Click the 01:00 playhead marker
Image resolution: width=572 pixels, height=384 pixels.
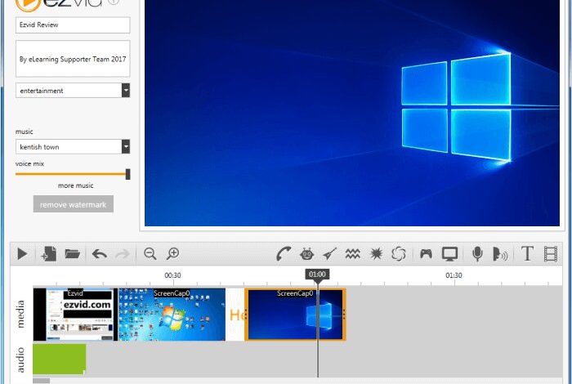(317, 275)
